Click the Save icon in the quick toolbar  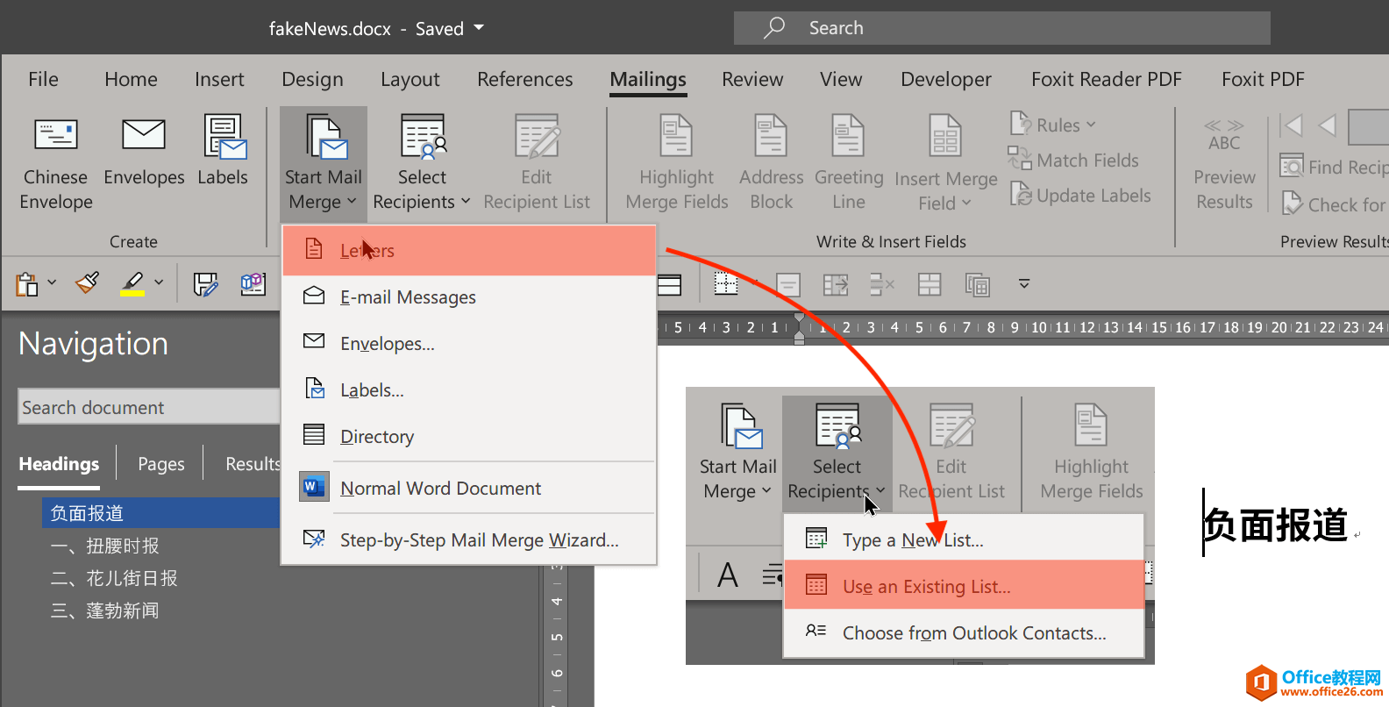point(205,283)
